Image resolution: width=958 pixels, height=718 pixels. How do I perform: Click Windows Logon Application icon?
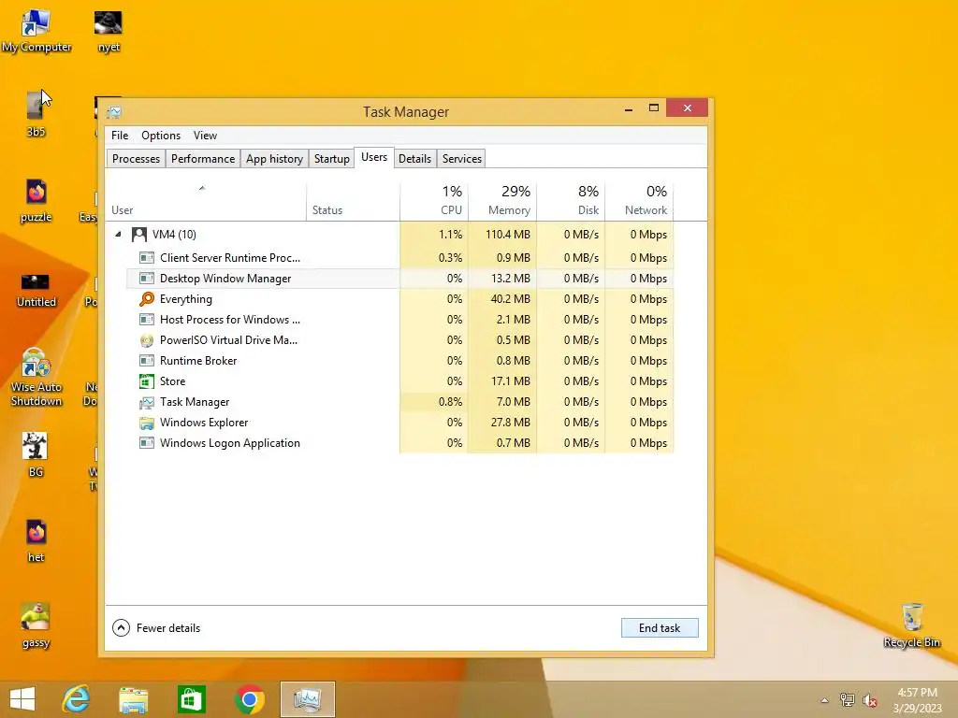pyautogui.click(x=147, y=443)
